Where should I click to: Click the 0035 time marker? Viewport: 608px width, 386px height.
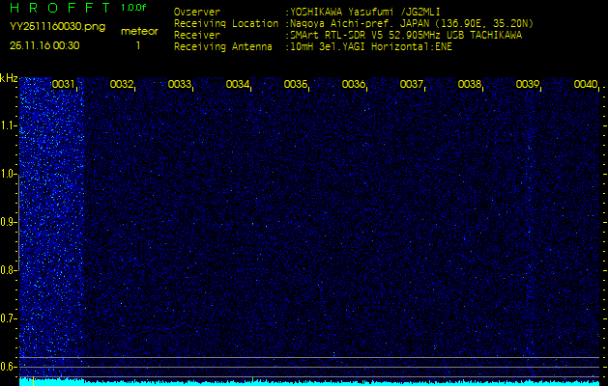pos(296,85)
